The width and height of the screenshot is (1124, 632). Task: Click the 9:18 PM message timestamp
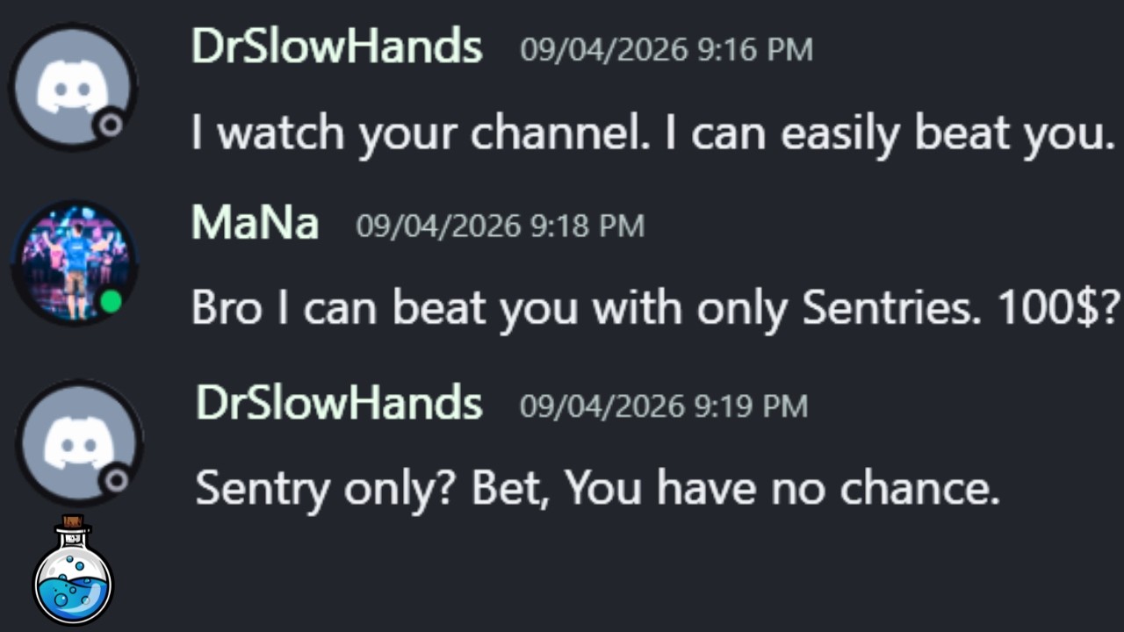tap(500, 226)
